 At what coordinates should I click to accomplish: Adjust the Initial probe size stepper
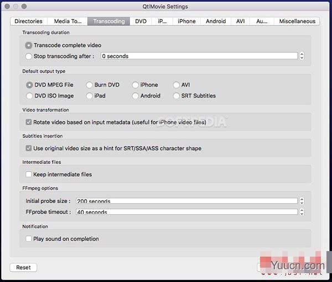[x=302, y=201]
